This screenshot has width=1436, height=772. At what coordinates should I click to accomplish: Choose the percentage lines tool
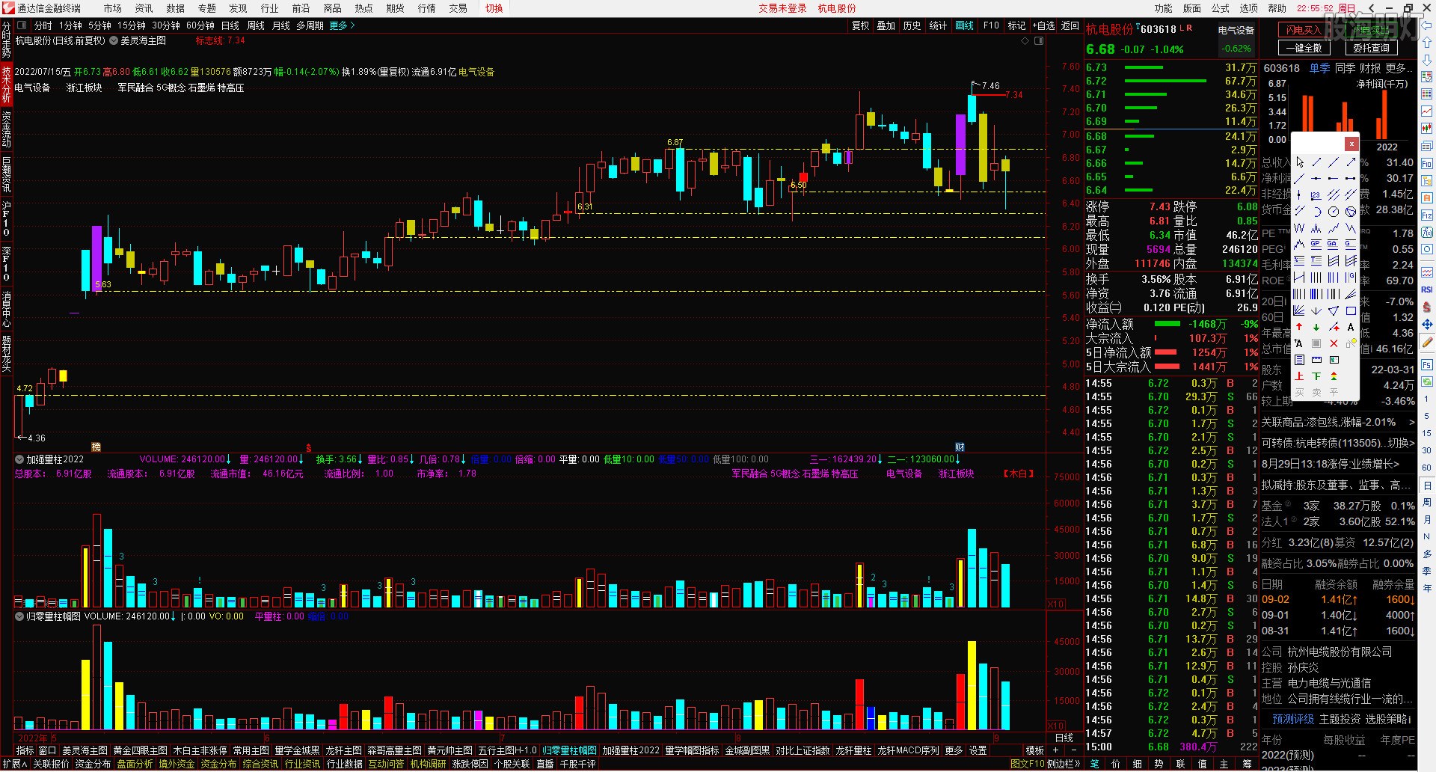[1299, 260]
